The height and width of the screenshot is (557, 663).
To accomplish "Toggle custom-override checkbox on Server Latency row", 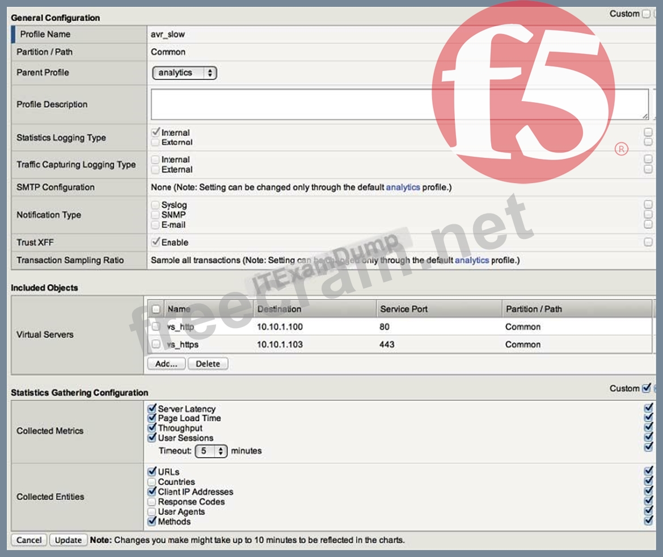I will pos(648,408).
